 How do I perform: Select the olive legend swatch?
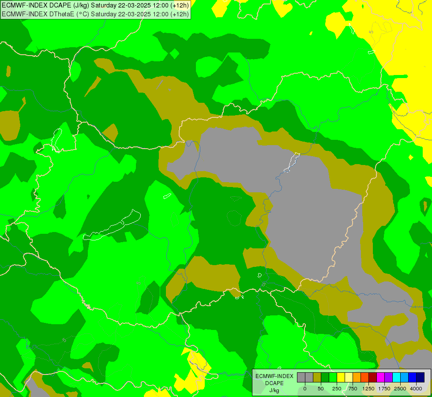coord(317,378)
